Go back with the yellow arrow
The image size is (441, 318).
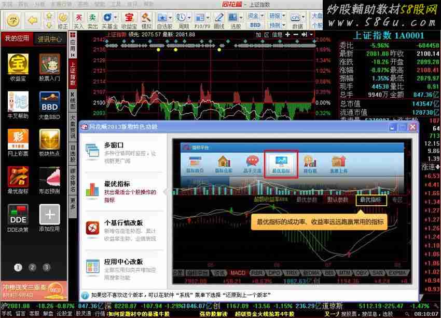[x=33, y=20]
